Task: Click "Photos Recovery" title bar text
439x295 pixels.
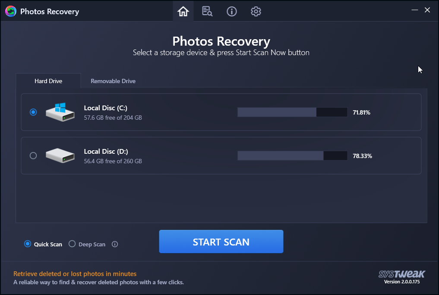Action: tap(50, 12)
